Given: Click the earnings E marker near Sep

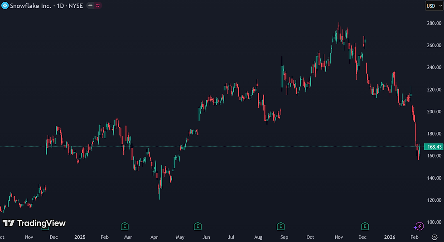Looking at the screenshot, I should [280, 226].
